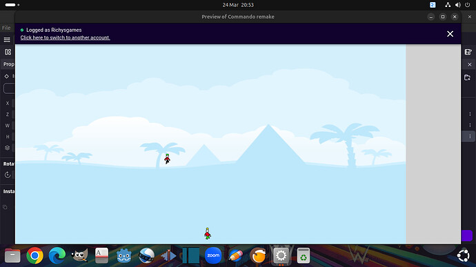Image resolution: width=476 pixels, height=267 pixels.
Task: Switch to the Prop tab
Action: point(9,64)
